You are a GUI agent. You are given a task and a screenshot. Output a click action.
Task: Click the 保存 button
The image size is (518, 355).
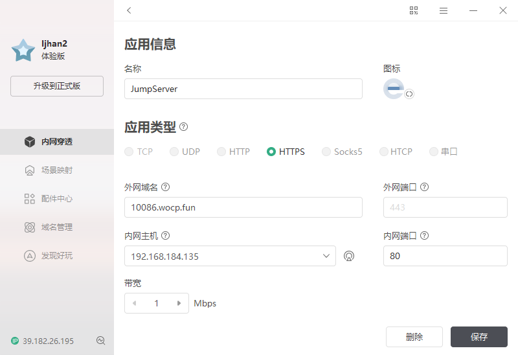coord(479,337)
